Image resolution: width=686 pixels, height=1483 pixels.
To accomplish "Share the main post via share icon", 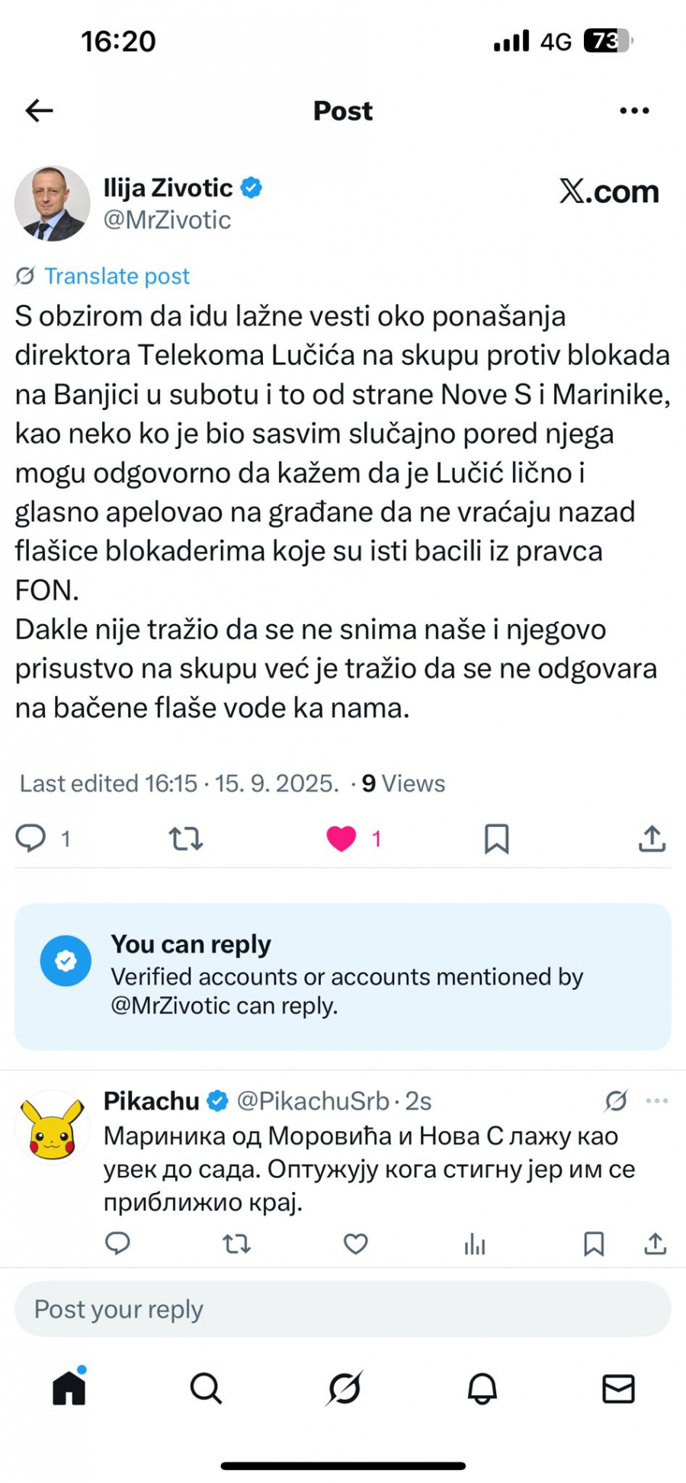I will [652, 839].
